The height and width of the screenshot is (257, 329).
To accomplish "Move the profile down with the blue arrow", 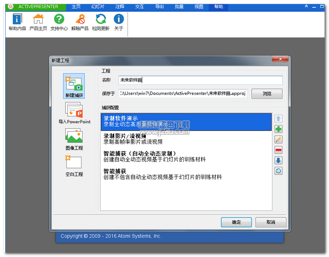I will [278, 160].
